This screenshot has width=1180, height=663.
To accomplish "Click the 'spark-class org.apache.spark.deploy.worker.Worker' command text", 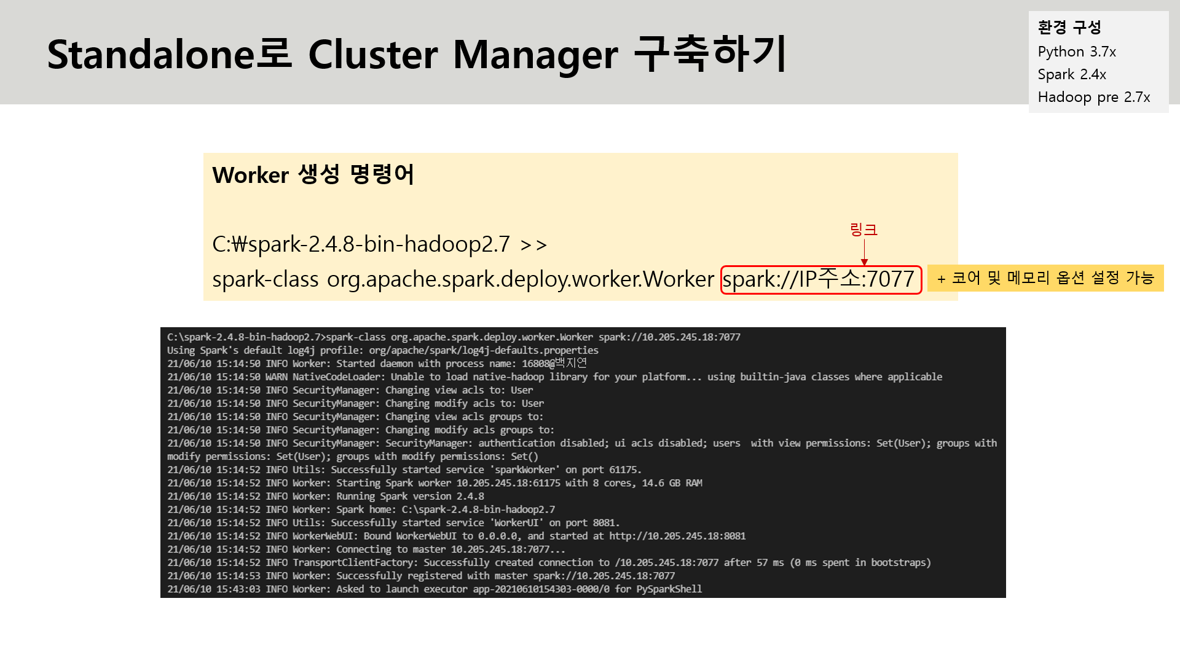I will tap(463, 279).
